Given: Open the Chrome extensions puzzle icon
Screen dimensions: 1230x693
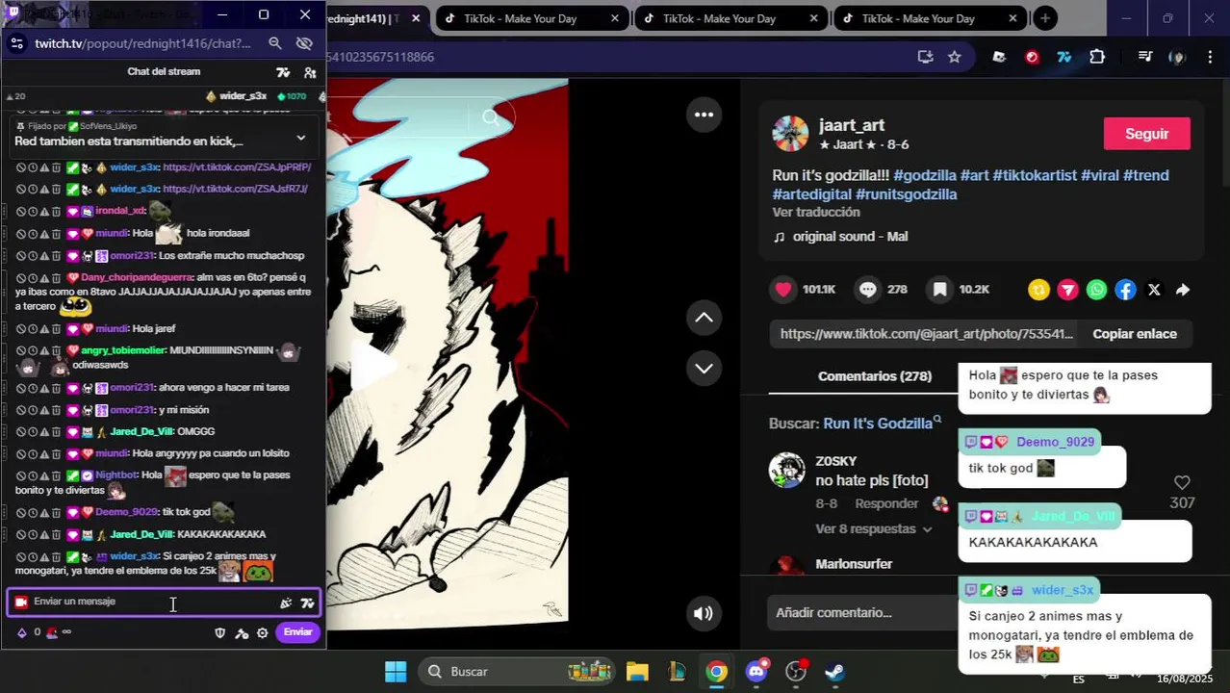Looking at the screenshot, I should pyautogui.click(x=1097, y=57).
